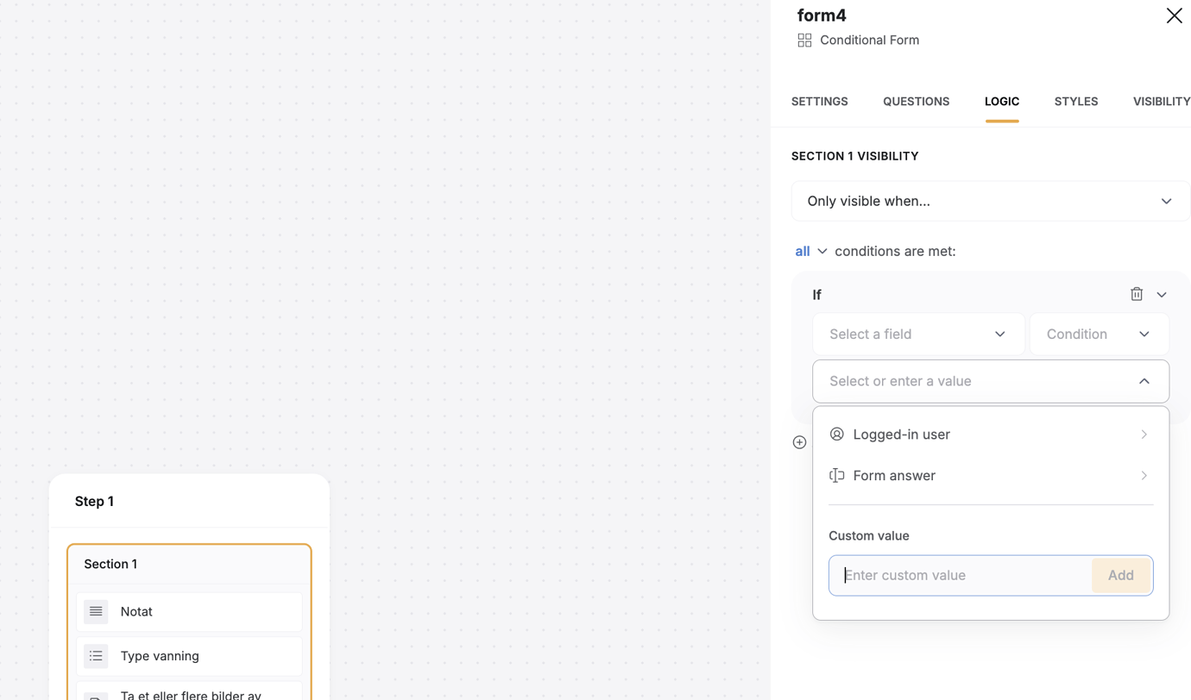Viewport: 1191px width, 700px height.
Task: Click the plus circle add condition icon
Action: click(799, 442)
